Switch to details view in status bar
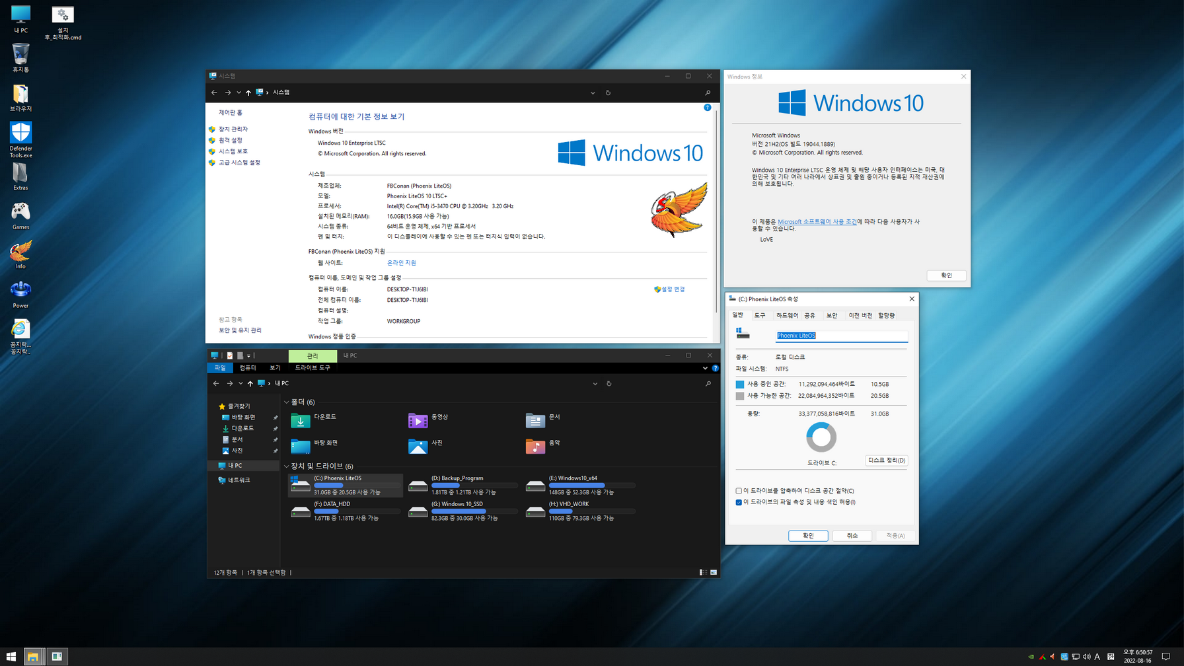1184x666 pixels. pyautogui.click(x=703, y=572)
